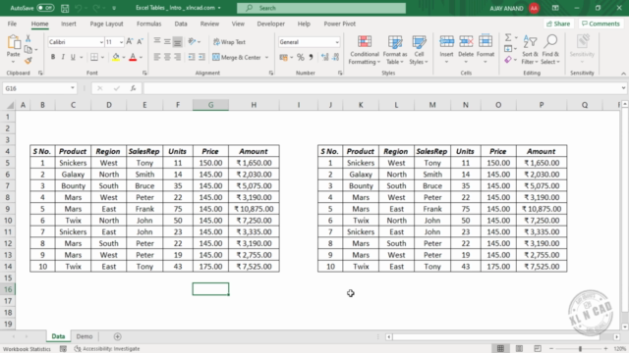Open the font size dropdown
Screen dimensions: 629x353
point(121,42)
